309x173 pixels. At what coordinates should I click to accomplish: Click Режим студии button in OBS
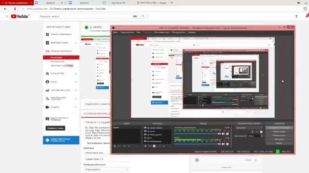279,136
